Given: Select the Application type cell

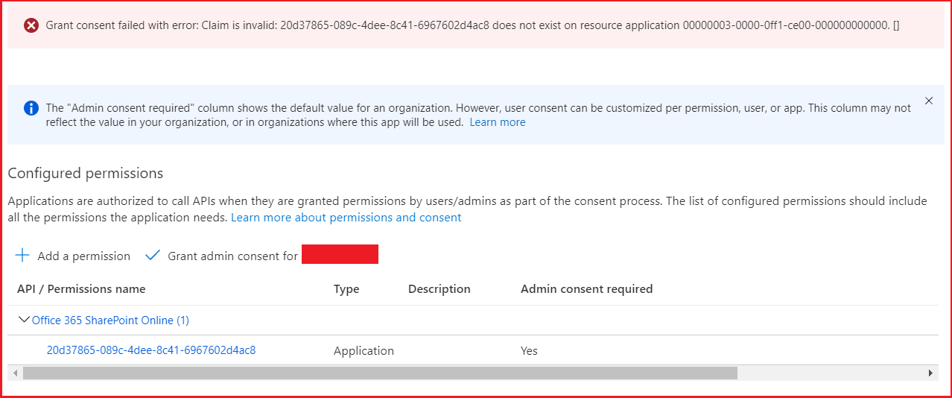Looking at the screenshot, I should (x=364, y=351).
